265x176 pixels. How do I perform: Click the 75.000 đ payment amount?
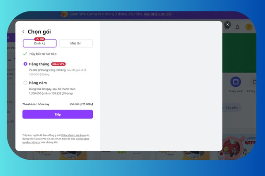pyautogui.click(x=87, y=104)
